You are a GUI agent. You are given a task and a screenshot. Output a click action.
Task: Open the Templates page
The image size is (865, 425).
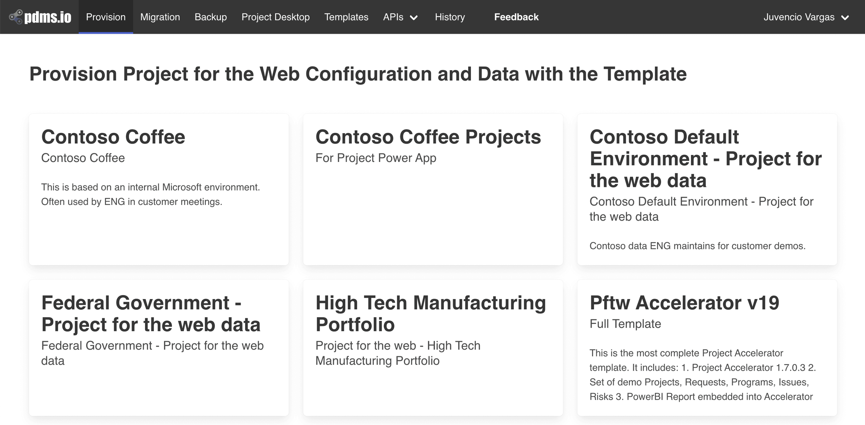point(346,17)
